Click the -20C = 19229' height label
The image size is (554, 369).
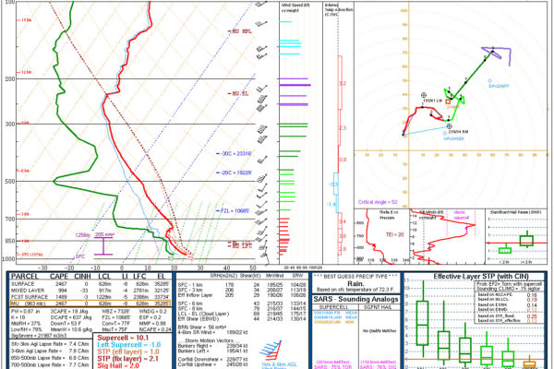pos(234,173)
